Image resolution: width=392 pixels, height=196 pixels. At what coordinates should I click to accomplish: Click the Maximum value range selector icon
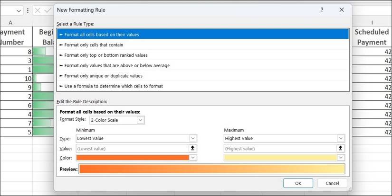click(x=341, y=148)
